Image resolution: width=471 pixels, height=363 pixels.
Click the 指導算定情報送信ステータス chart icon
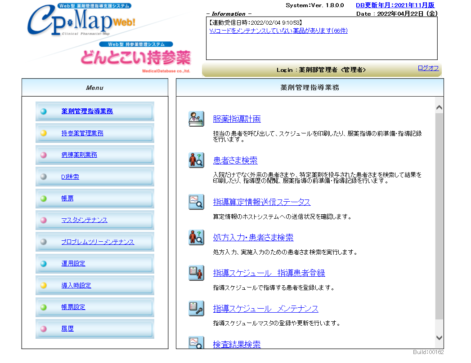pyautogui.click(x=196, y=202)
